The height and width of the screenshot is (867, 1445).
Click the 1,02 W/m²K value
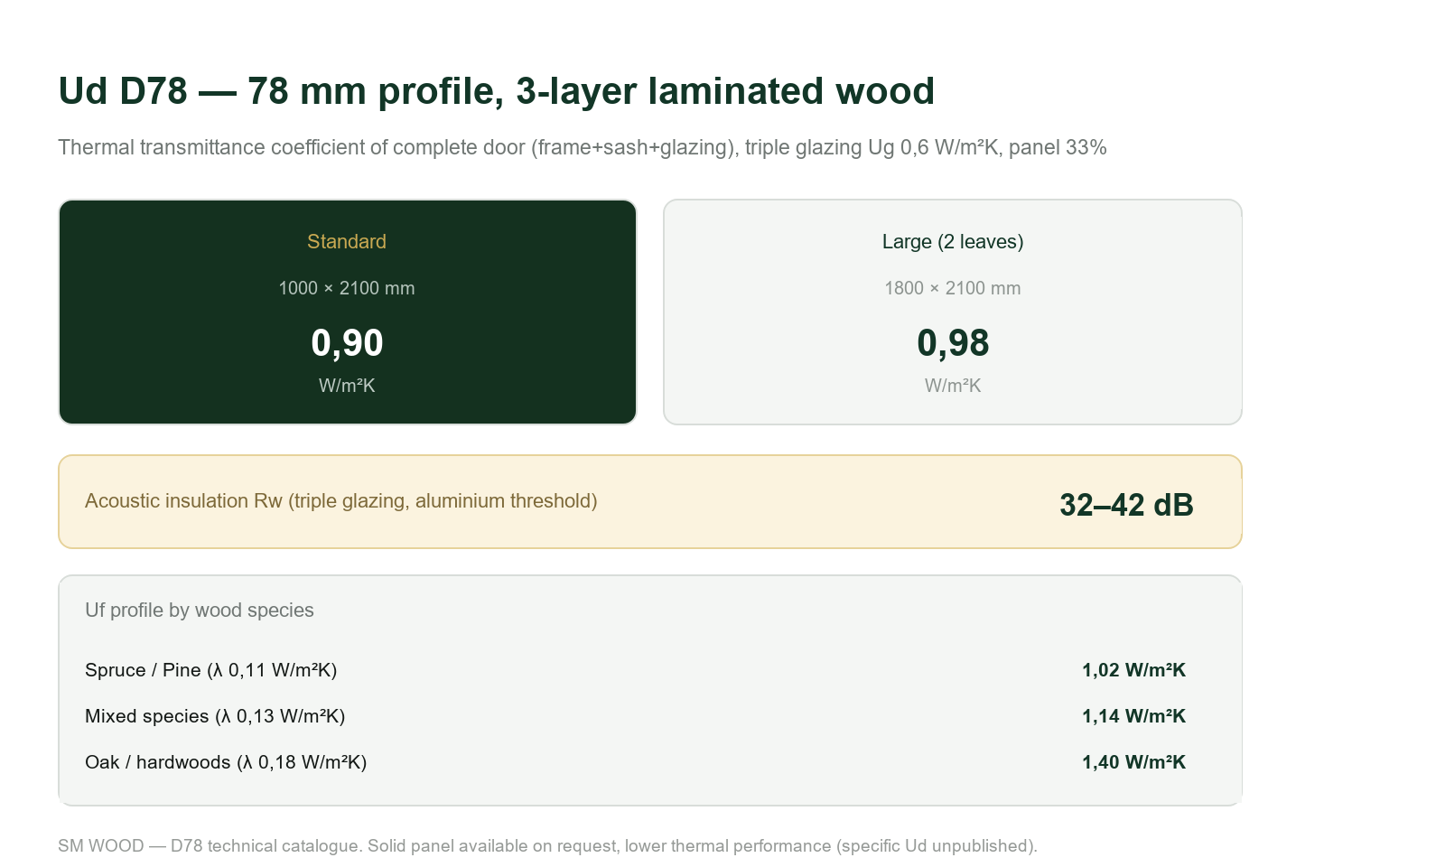coord(1133,670)
